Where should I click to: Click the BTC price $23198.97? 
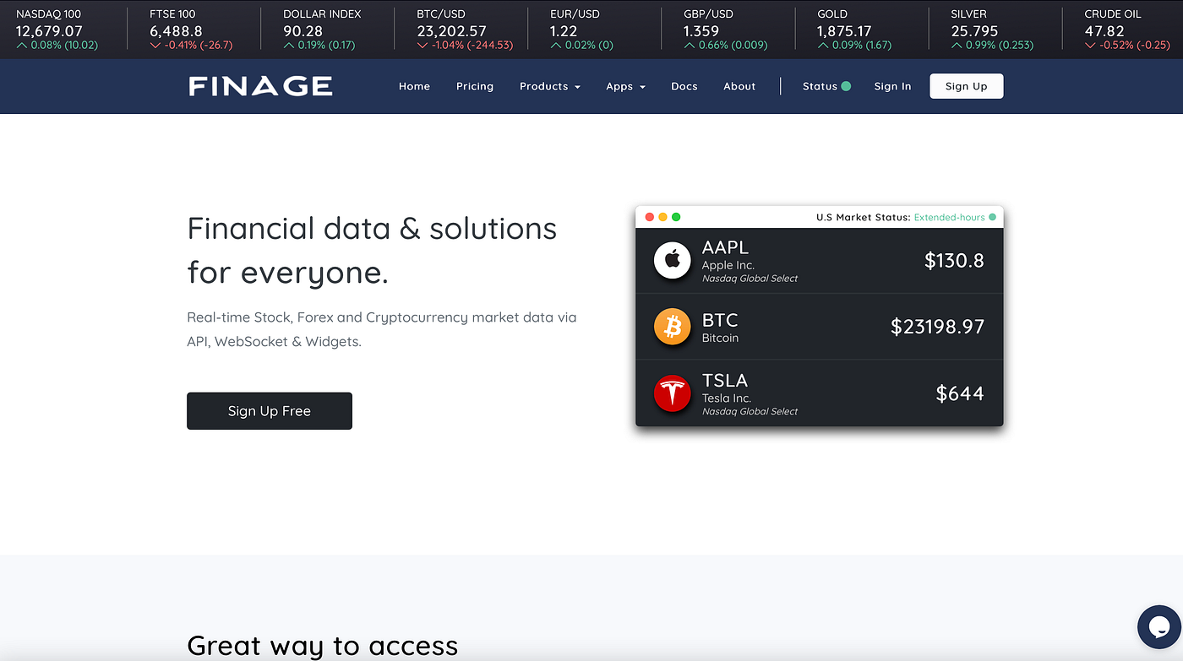937,327
